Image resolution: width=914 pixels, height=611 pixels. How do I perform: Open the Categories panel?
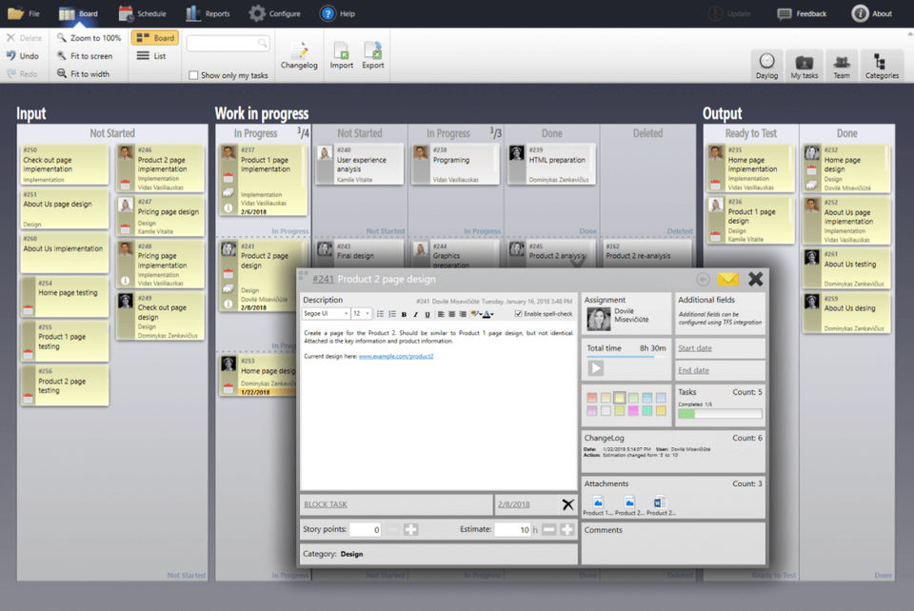click(882, 66)
